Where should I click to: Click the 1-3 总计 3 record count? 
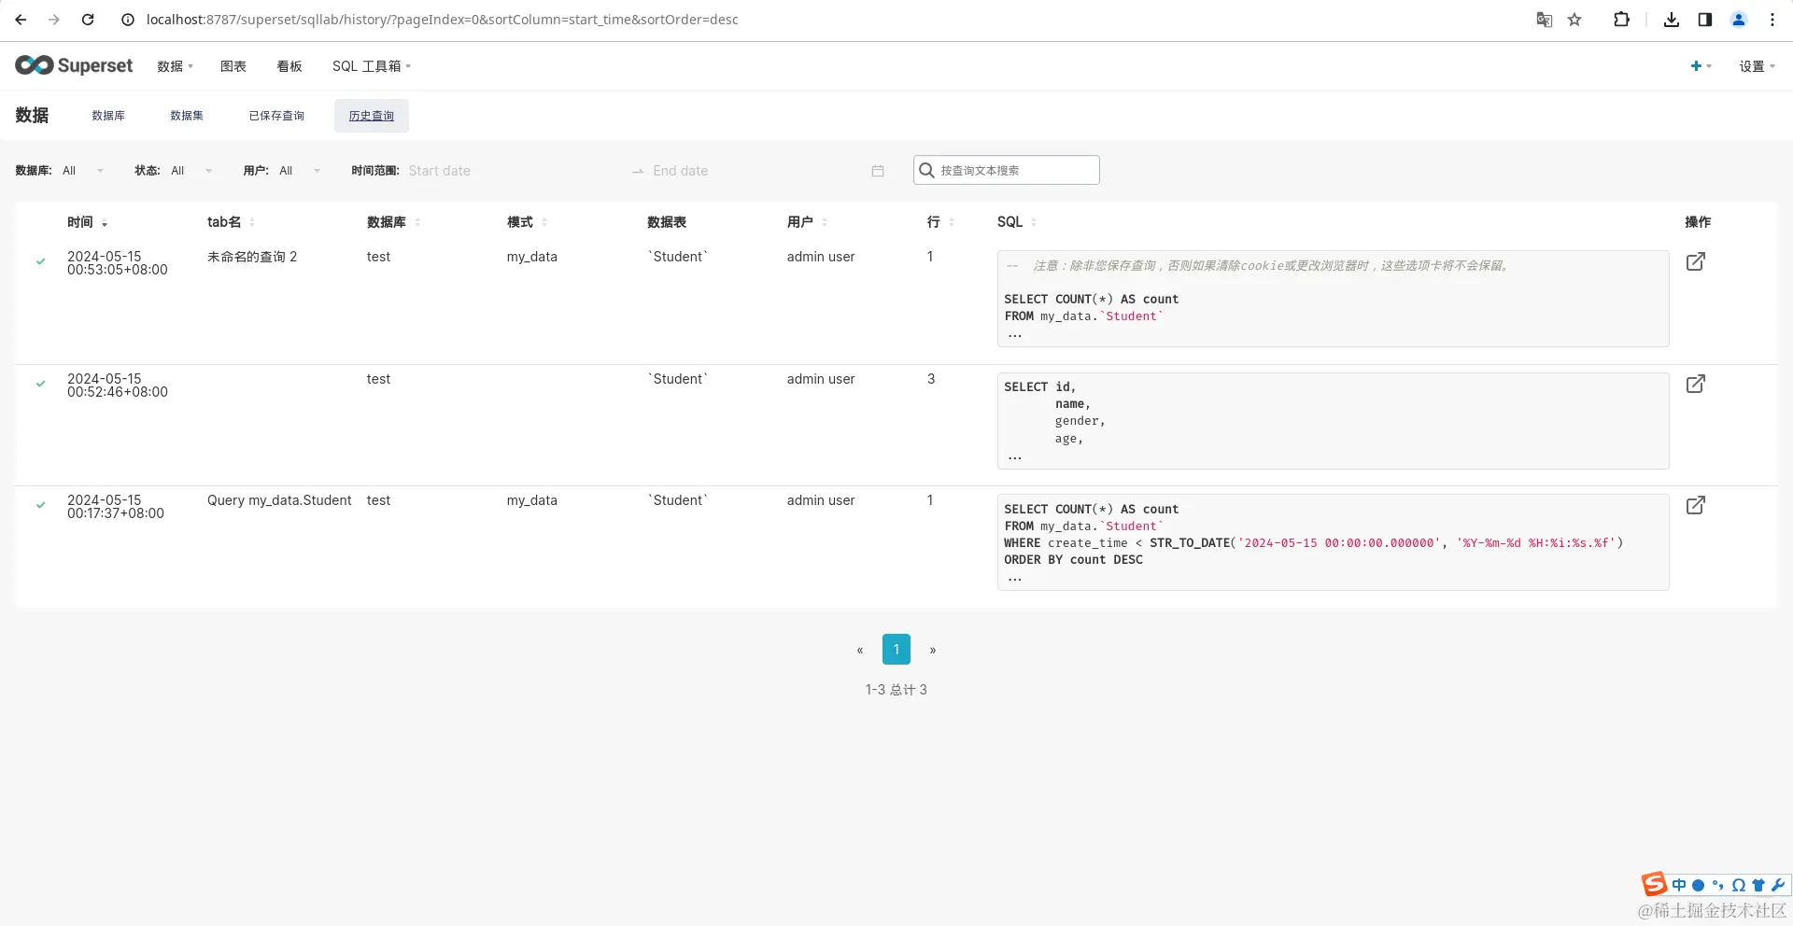point(896,690)
